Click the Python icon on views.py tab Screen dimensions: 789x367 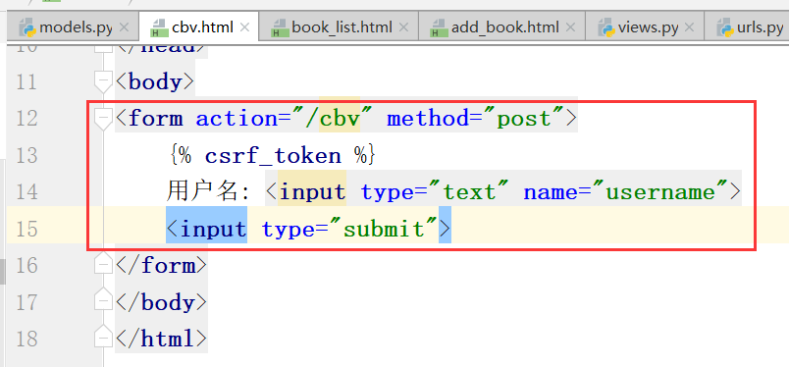[606, 27]
